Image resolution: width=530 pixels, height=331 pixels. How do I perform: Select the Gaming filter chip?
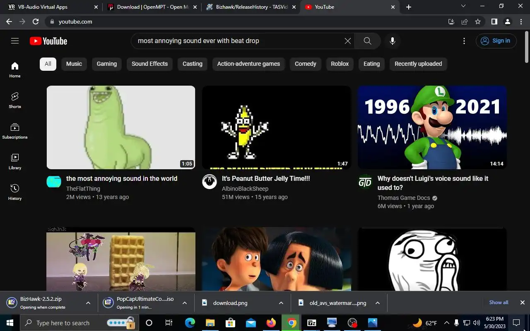tap(107, 64)
